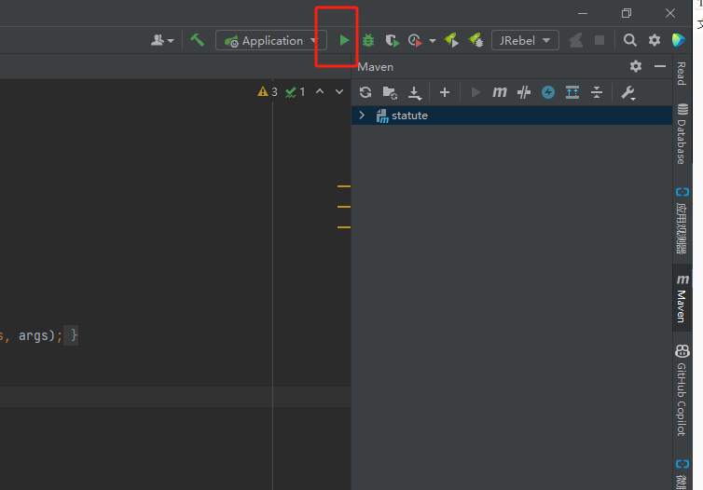
Task: Run with coverage shield icon
Action: coord(392,41)
